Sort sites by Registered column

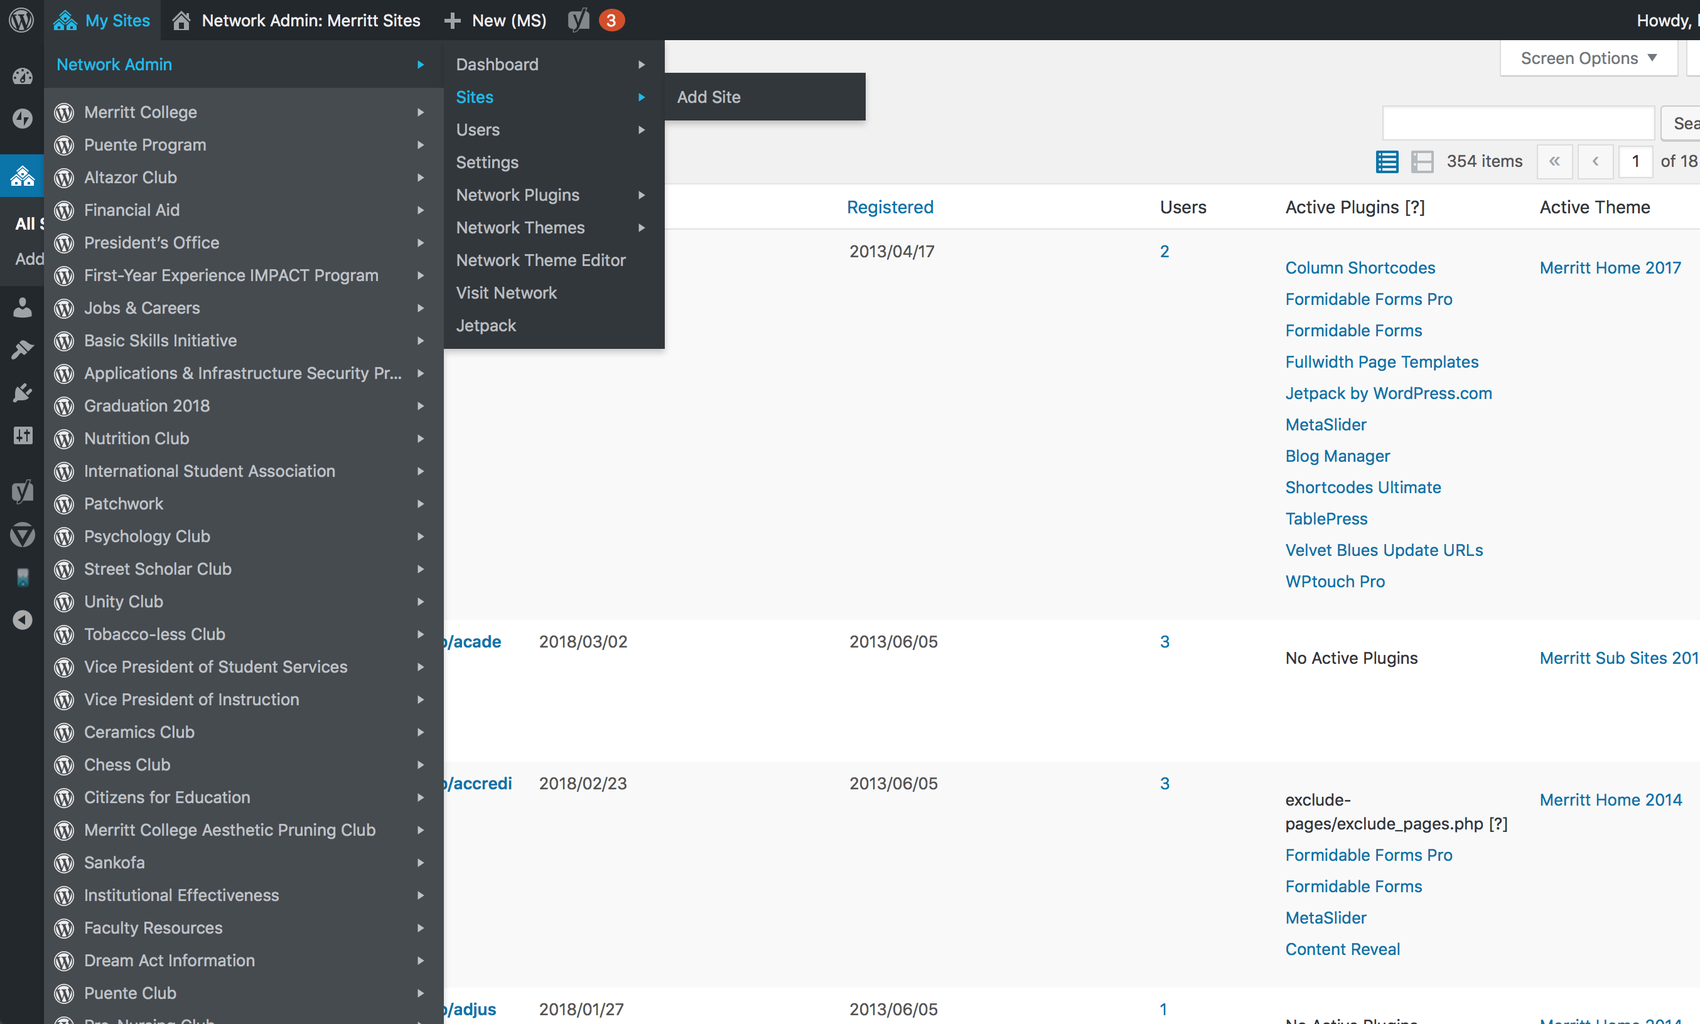[890, 207]
